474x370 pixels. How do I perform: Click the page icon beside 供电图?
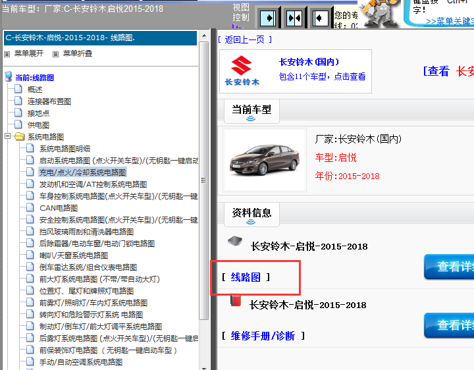(x=18, y=124)
